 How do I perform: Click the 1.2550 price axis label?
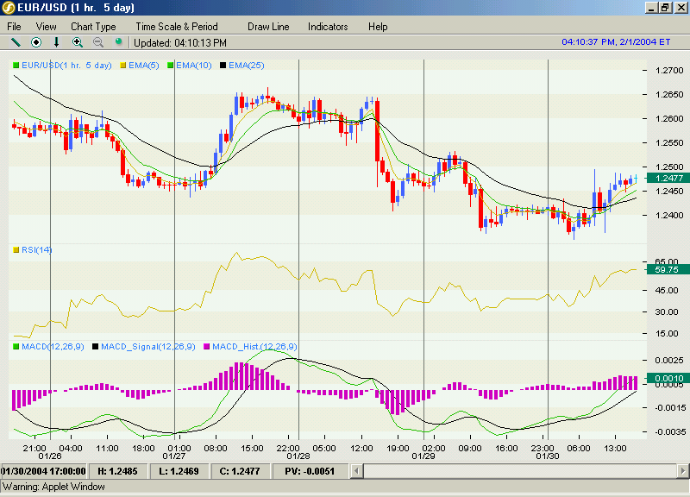(669, 143)
